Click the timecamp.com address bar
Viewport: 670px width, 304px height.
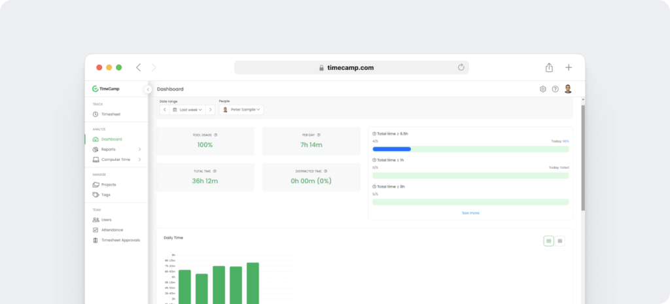tap(351, 67)
